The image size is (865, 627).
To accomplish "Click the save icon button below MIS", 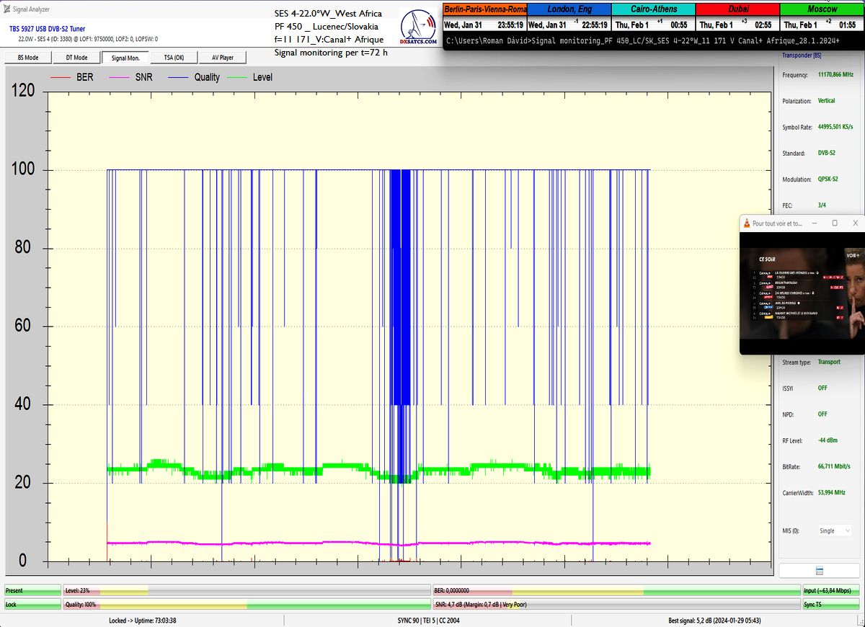I will (x=819, y=571).
